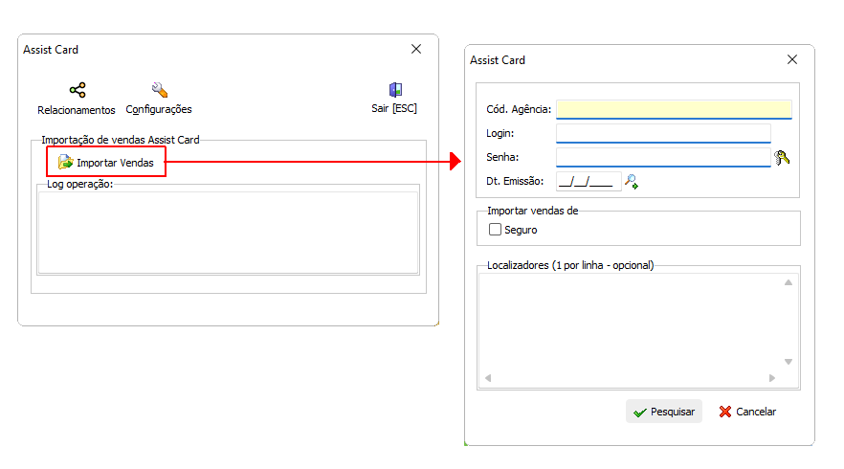Open Relacionamentos share icon

pyautogui.click(x=78, y=90)
